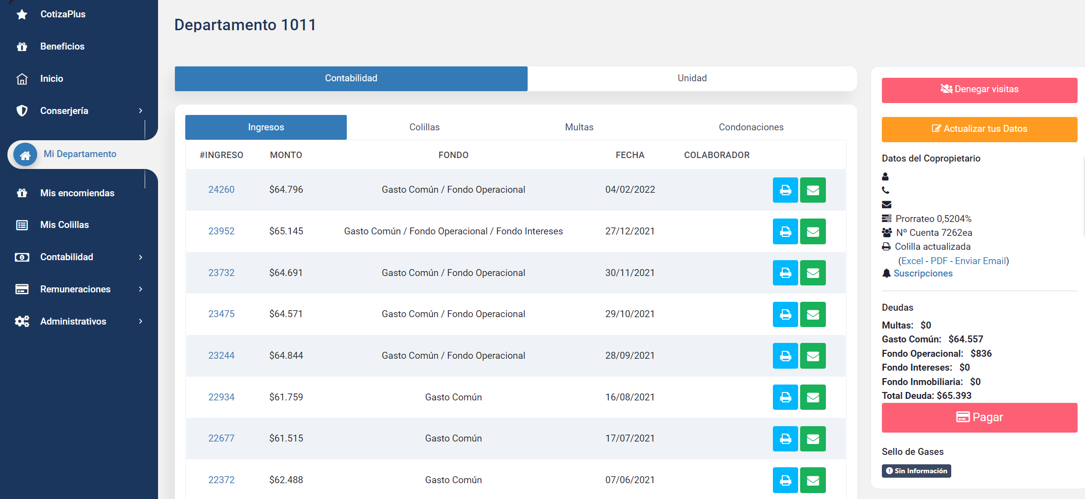
Task: Click the #INGRESO column header
Action: 221,155
